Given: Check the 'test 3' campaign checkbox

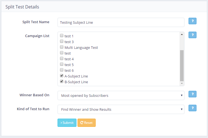Looking at the screenshot, I should point(62,41).
